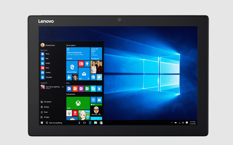
Task: Launch the Twitter tile
Action: point(99,77)
